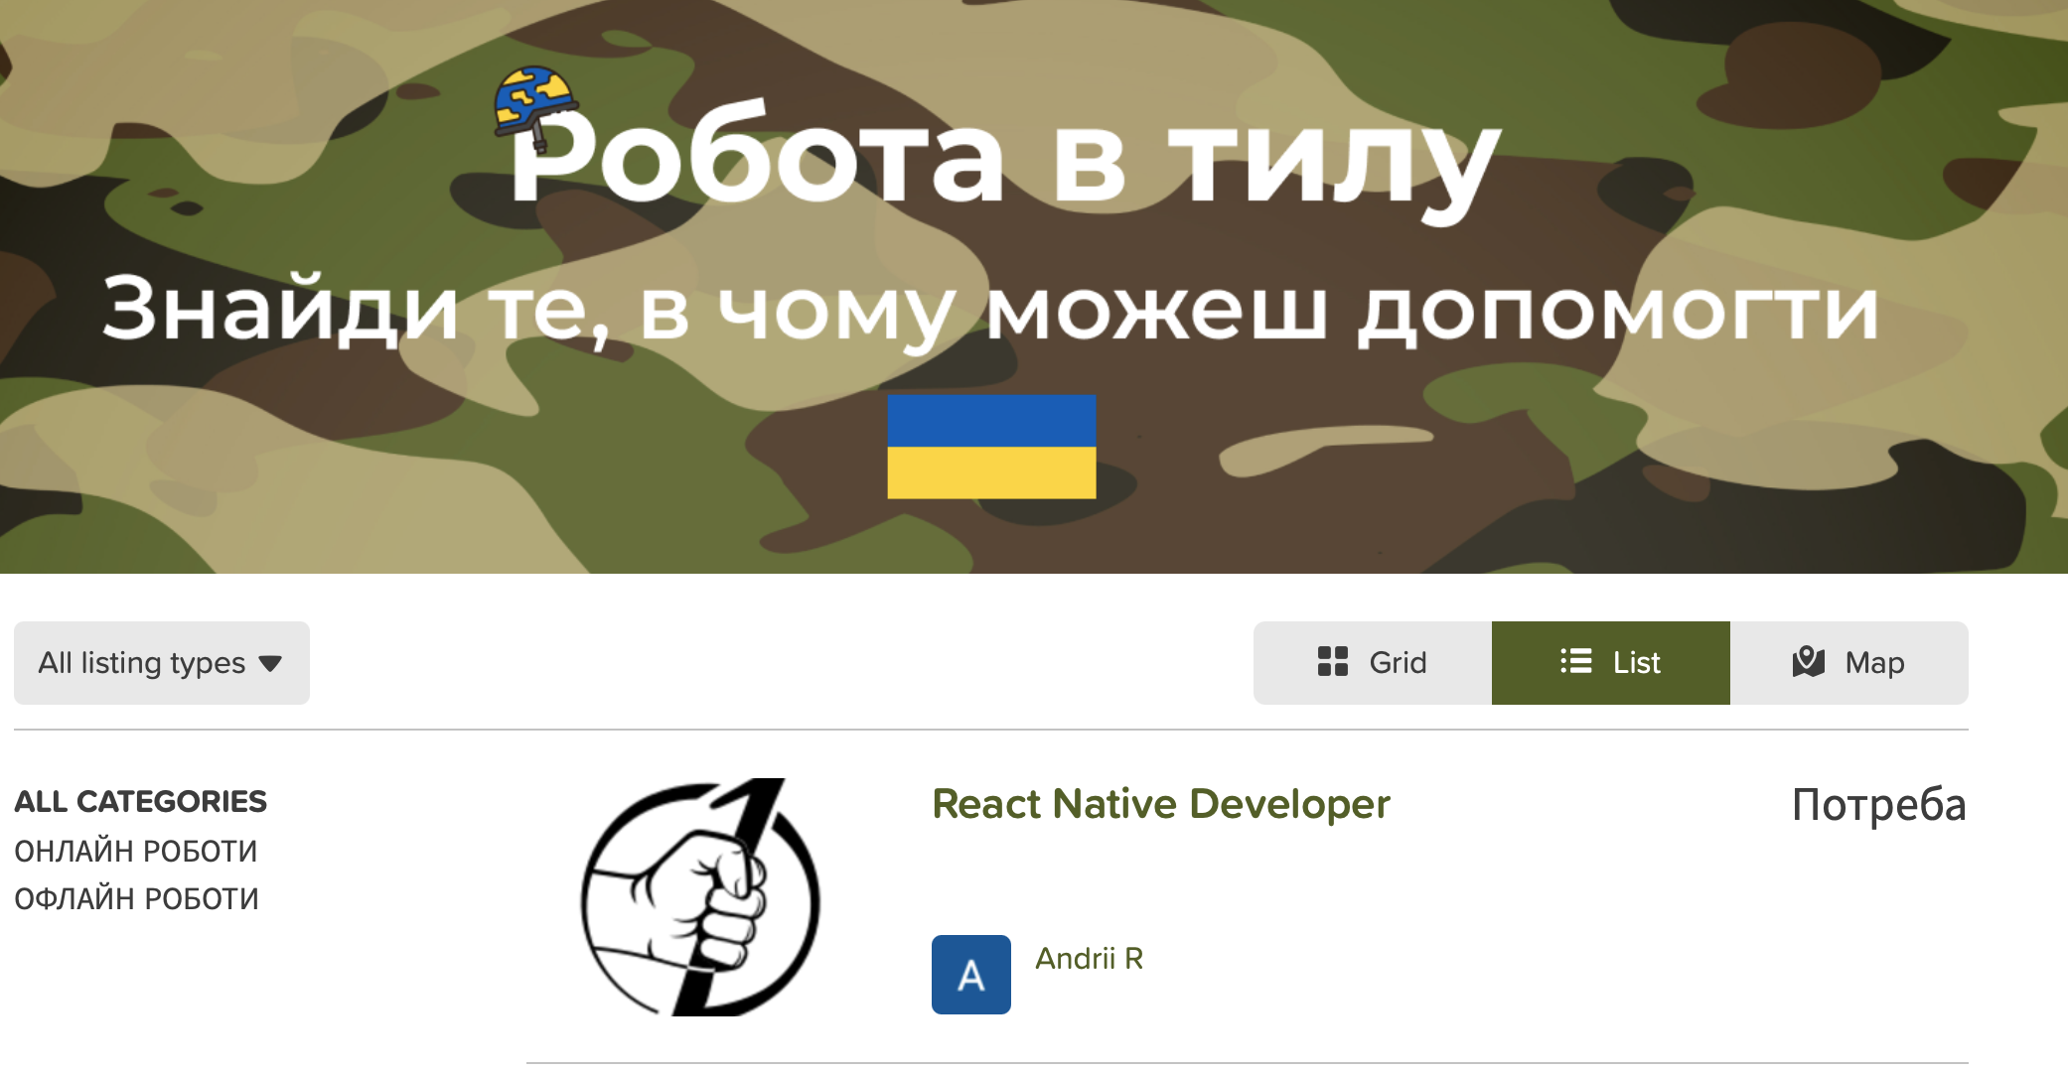Filter by ОФЛАЙН РОБОТИ category

pos(136,899)
